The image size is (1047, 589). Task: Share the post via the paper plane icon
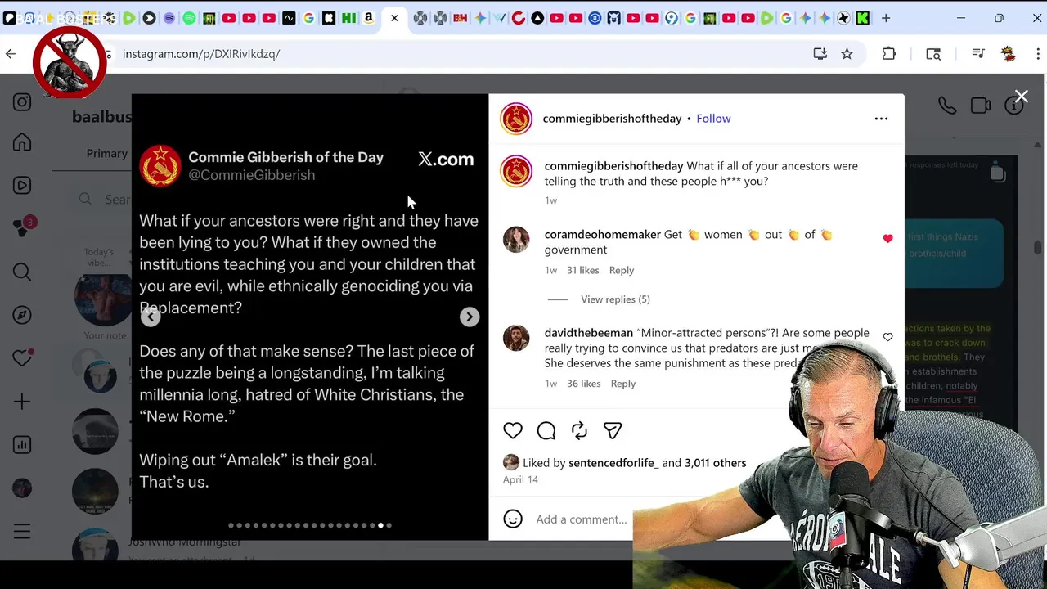click(x=613, y=430)
